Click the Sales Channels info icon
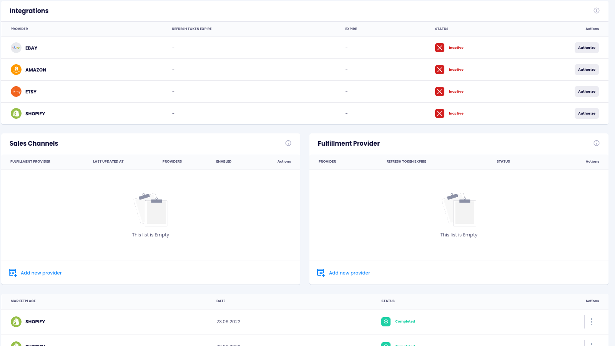 [x=288, y=143]
